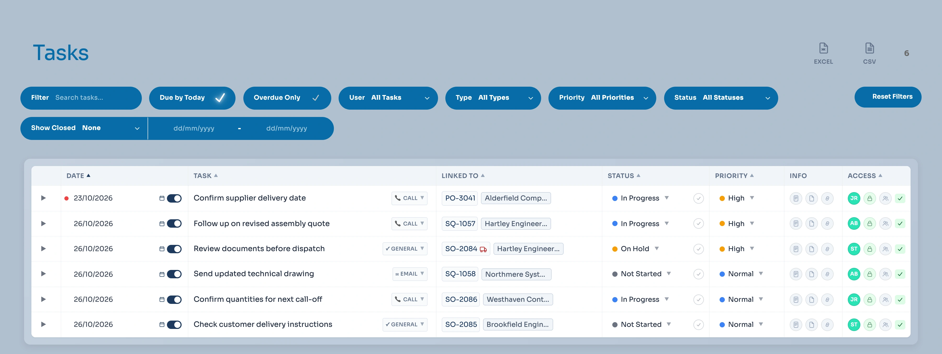Mark Follow up on revised assembly quote complete circle

[698, 224]
